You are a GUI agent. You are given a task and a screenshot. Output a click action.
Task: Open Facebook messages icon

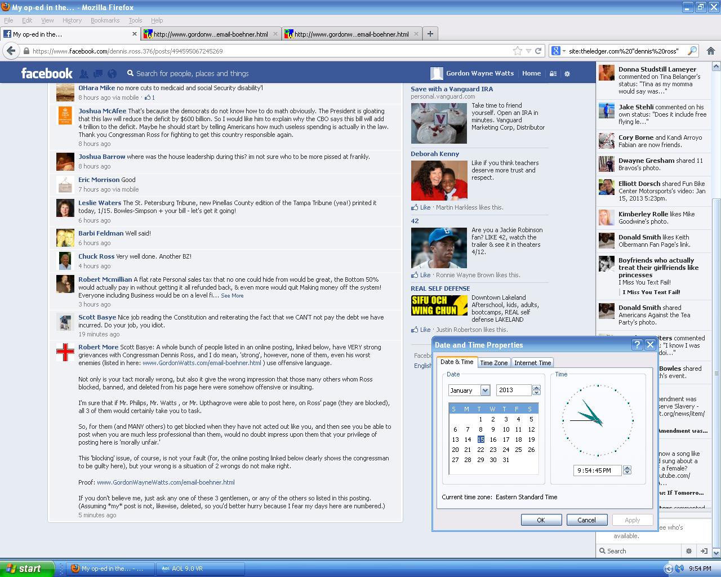click(x=98, y=73)
